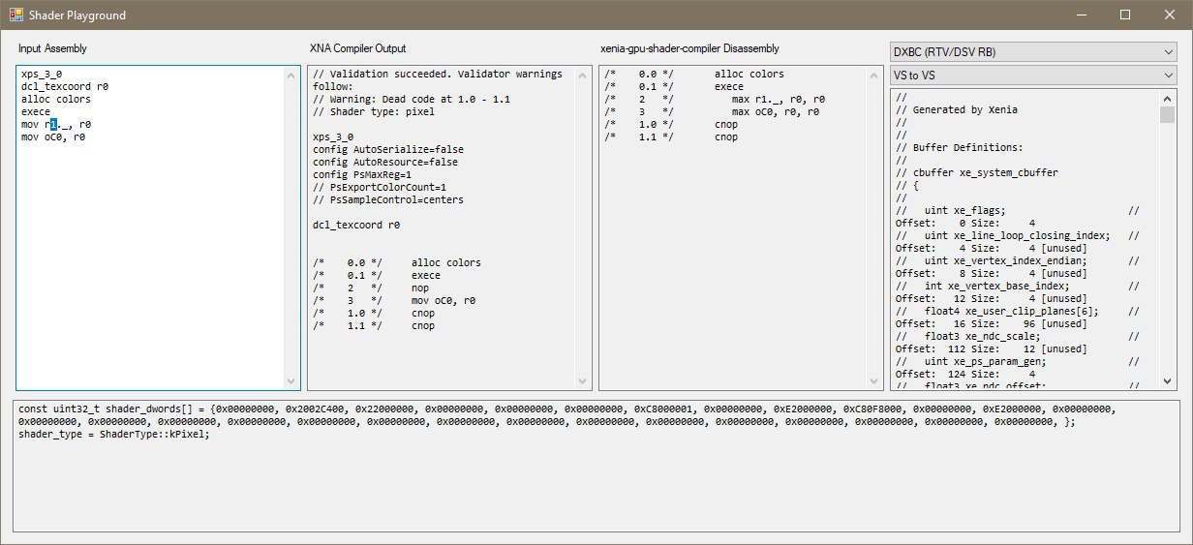Click the 'XNA Compiler Output' label
This screenshot has height=545, width=1193.
pos(358,48)
